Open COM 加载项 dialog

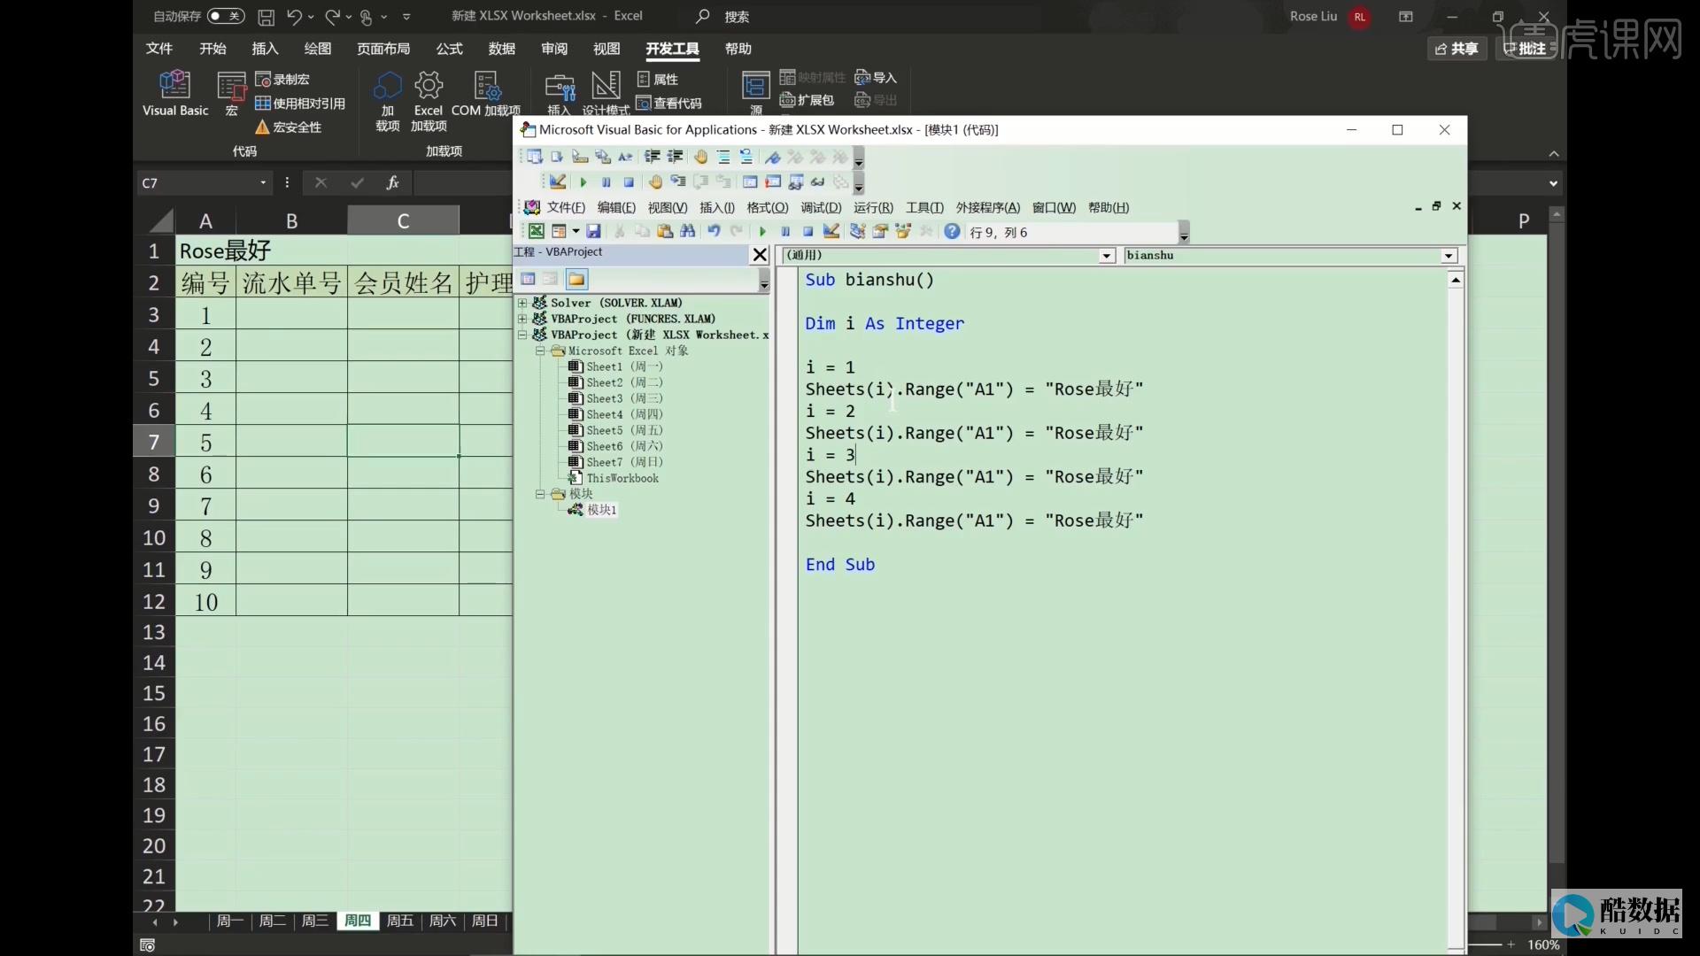(486, 94)
